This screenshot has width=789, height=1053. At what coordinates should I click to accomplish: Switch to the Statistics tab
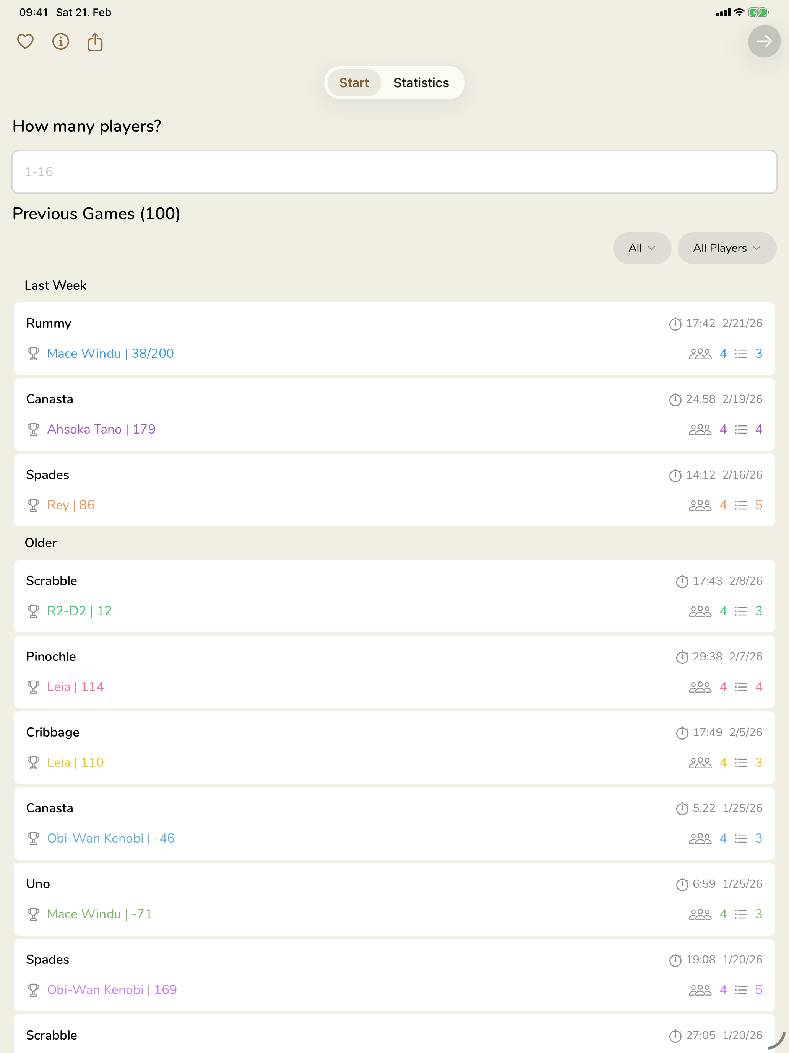421,83
